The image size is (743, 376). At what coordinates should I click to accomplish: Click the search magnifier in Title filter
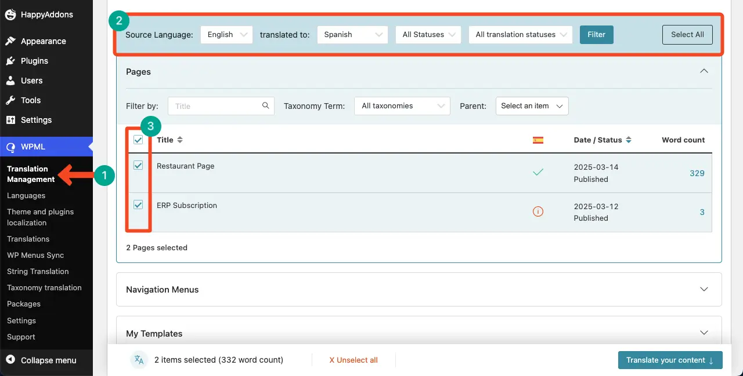[x=266, y=105]
